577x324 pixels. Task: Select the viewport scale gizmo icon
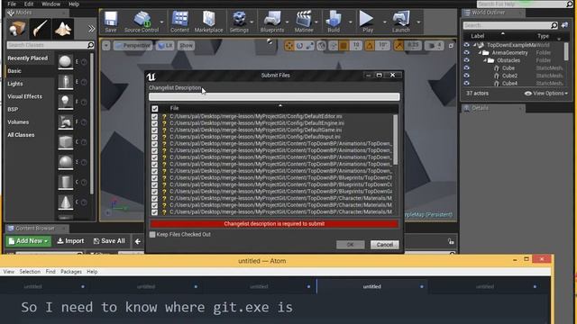click(310, 46)
